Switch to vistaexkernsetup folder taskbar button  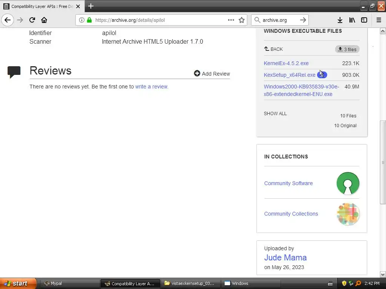click(x=190, y=283)
